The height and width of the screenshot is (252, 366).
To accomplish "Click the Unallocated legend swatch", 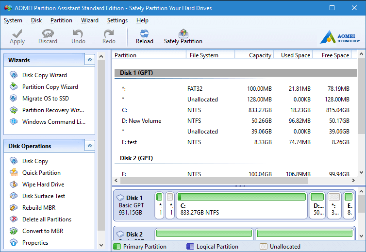I will (263, 246).
